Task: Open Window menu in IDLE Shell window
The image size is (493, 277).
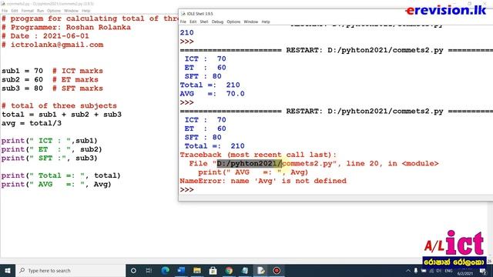Action: click(250, 22)
